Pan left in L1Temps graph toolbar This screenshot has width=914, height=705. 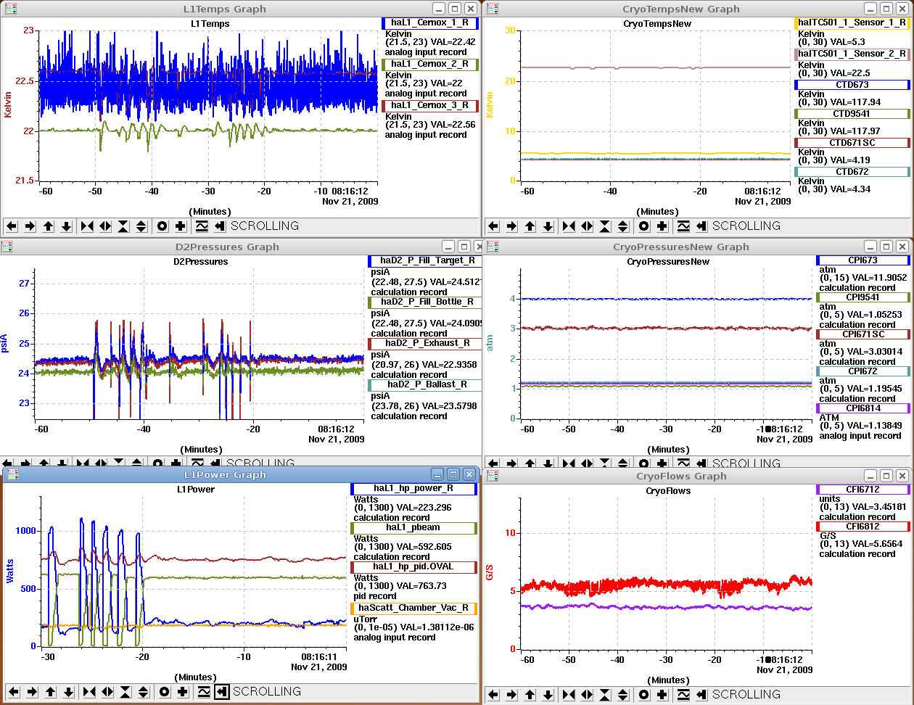(x=12, y=226)
